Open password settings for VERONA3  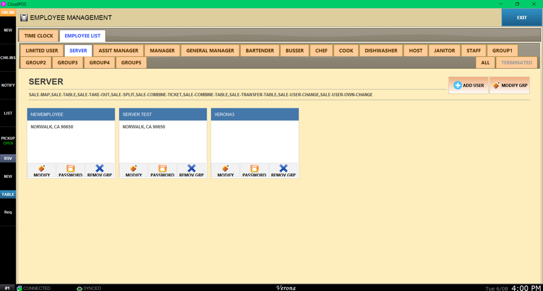click(254, 170)
